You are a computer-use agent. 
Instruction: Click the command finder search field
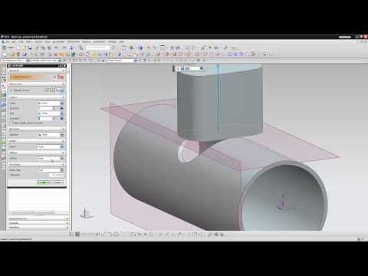click(97, 48)
